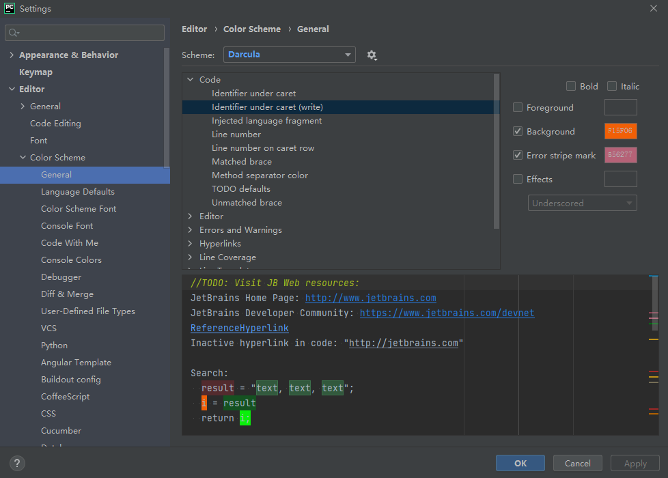Open CSS color settings
This screenshot has width=668, height=478.
[48, 413]
